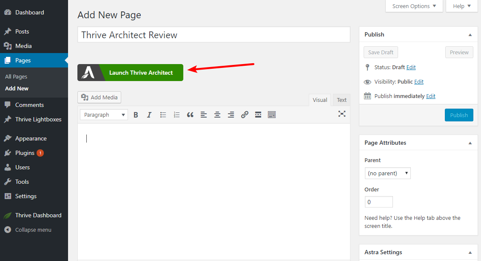Click the Posts pin icon
Image resolution: width=481 pixels, height=261 pixels.
(8, 31)
